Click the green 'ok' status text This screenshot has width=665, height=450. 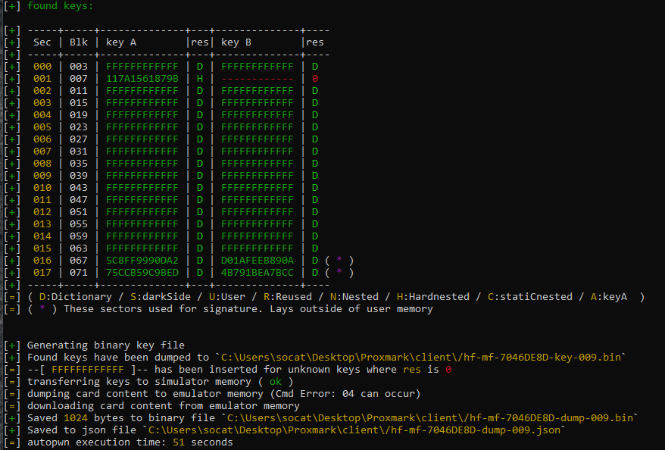(275, 382)
